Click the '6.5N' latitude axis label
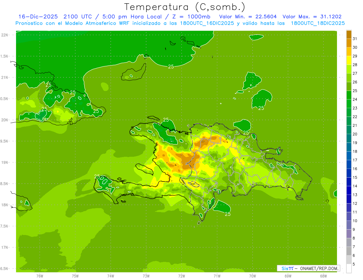Image resolution: width=363 pixels, height=280 pixels. (x=4, y=269)
